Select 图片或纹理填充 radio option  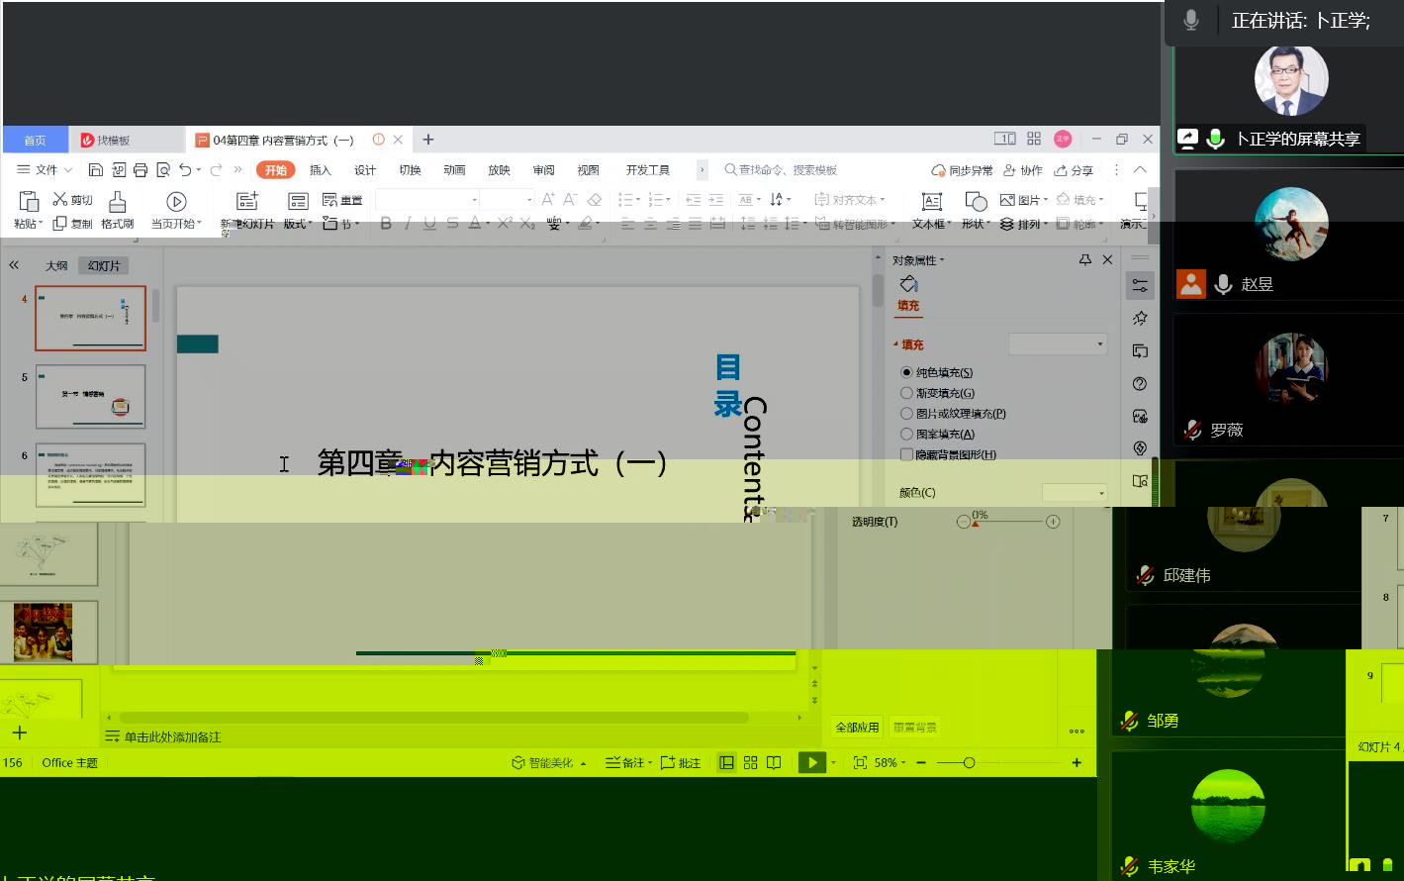click(906, 414)
